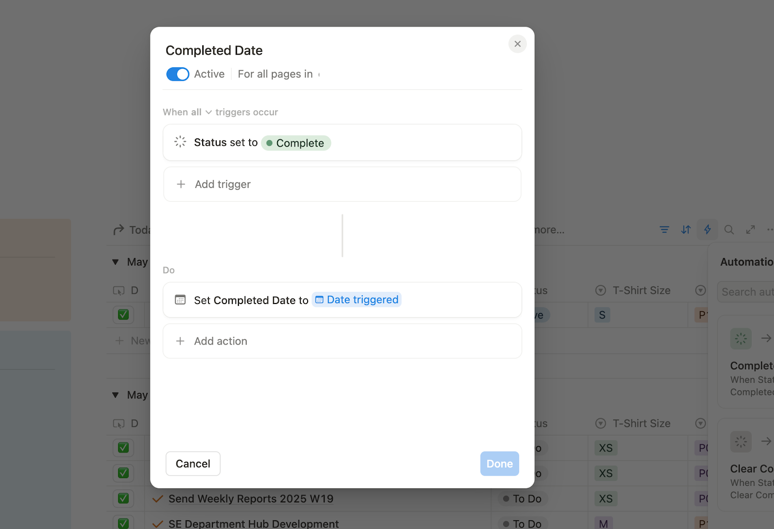The height and width of the screenshot is (529, 774).
Task: Open the Send Weekly Reports To Do status
Action: pyautogui.click(x=522, y=499)
